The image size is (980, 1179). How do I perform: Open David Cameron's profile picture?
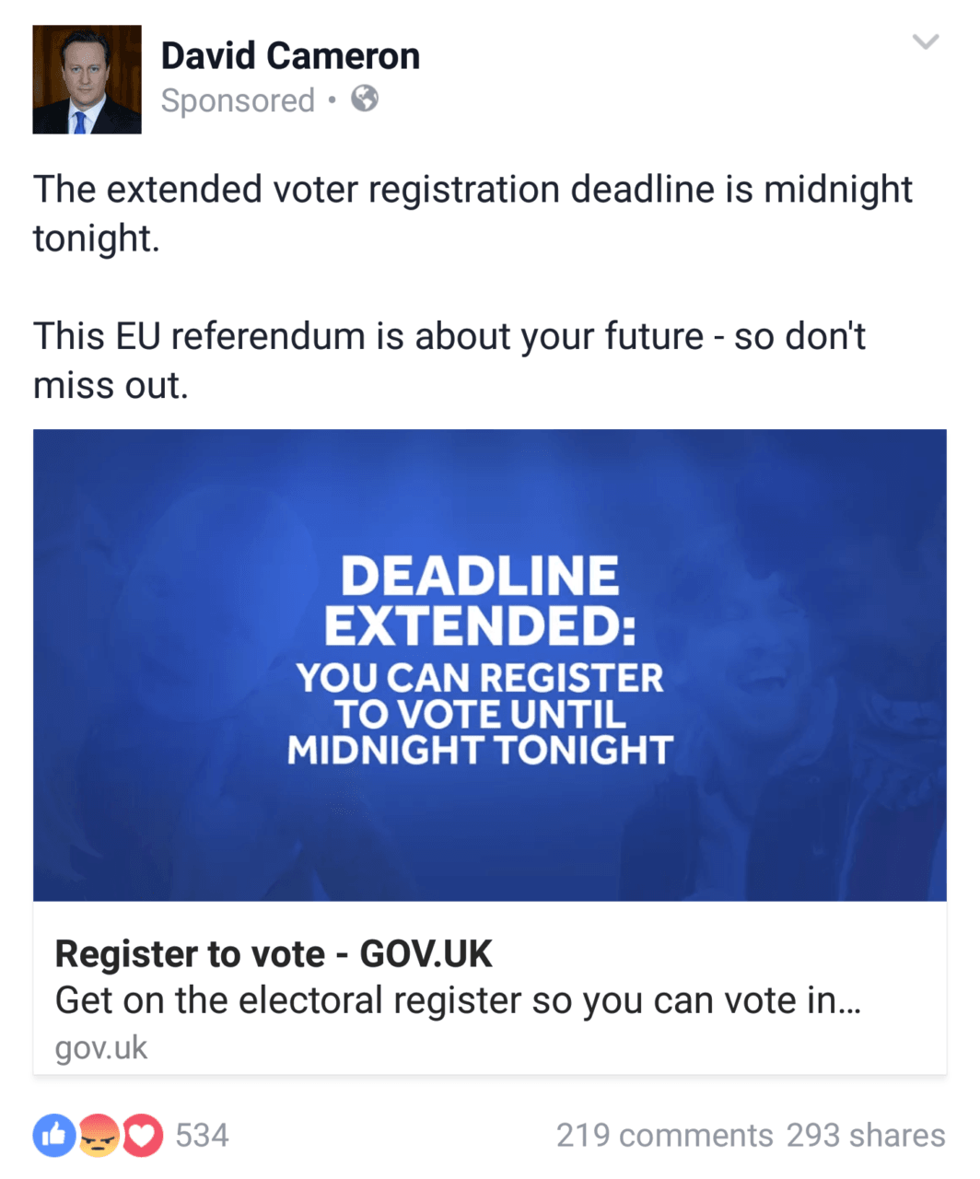(x=87, y=79)
